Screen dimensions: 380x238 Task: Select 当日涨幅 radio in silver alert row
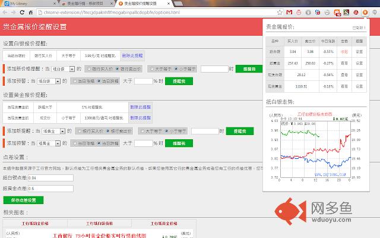pyautogui.click(x=75, y=81)
